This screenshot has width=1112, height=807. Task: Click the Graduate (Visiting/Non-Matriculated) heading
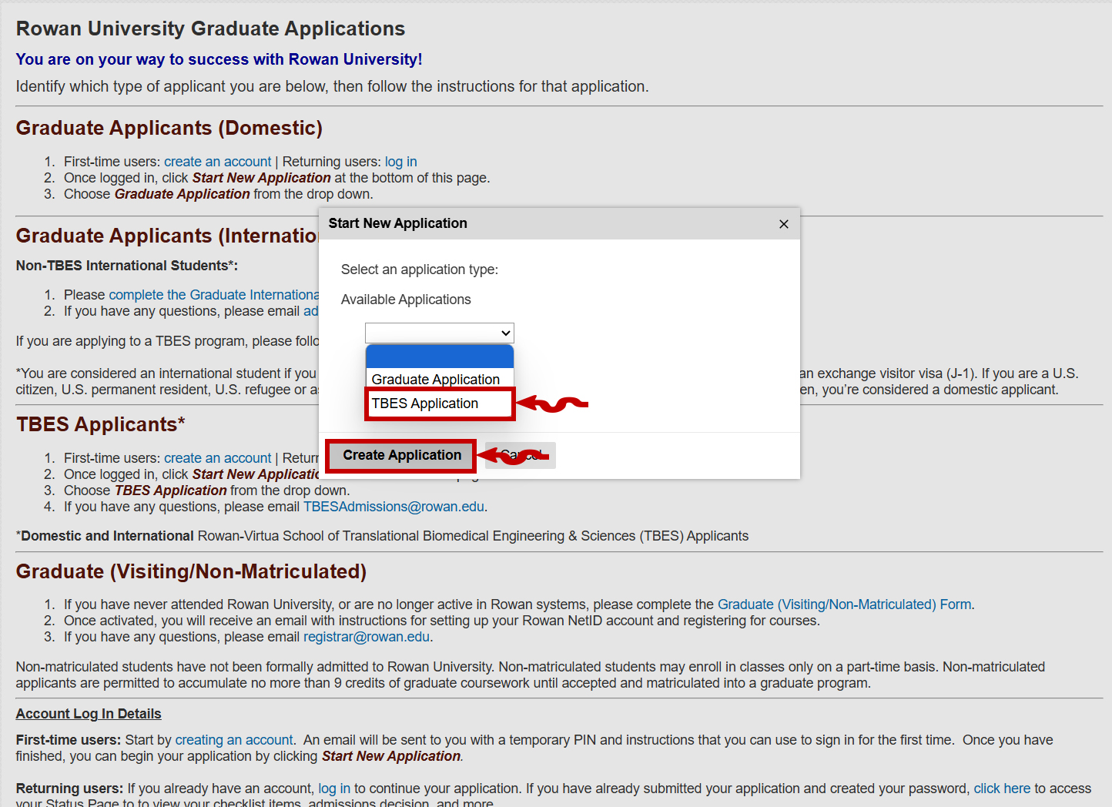pyautogui.click(x=191, y=571)
